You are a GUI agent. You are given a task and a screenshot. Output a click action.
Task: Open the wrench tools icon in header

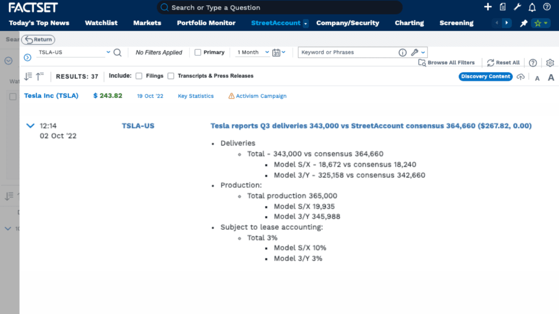[x=518, y=7]
